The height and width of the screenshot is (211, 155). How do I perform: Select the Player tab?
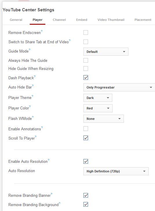[x=38, y=20]
